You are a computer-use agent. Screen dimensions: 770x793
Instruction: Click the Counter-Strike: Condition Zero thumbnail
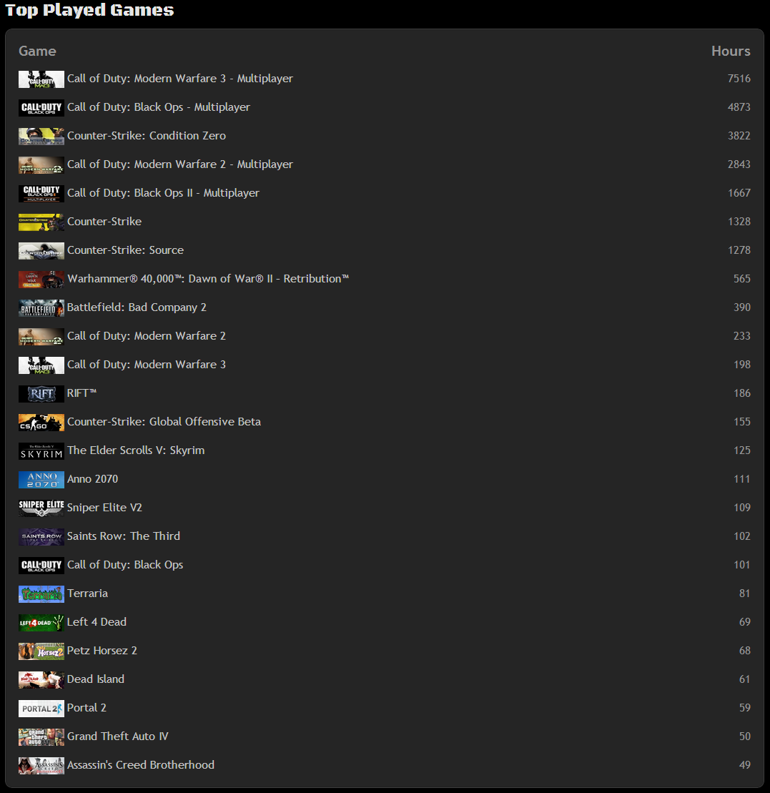click(41, 137)
